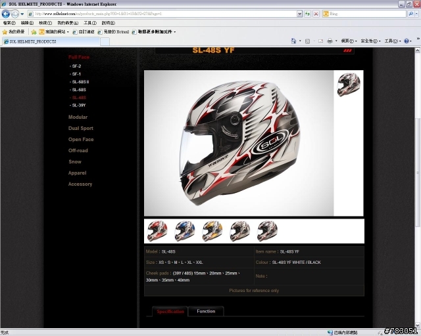The height and width of the screenshot is (336, 421).
Task: Open the 我的最愛(A) menu in the menu bar
Action: coord(68,23)
